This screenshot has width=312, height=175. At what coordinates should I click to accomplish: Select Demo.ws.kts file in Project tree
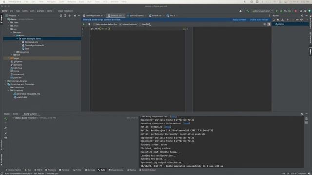(31, 42)
